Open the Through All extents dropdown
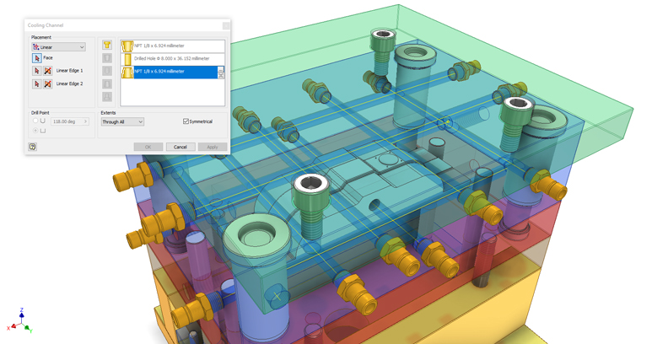Screen dimensions: 668x344 pos(122,121)
